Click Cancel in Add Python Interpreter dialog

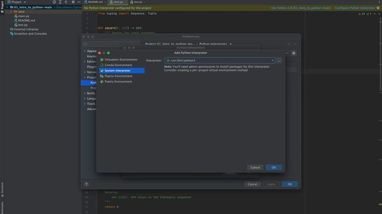[255, 168]
